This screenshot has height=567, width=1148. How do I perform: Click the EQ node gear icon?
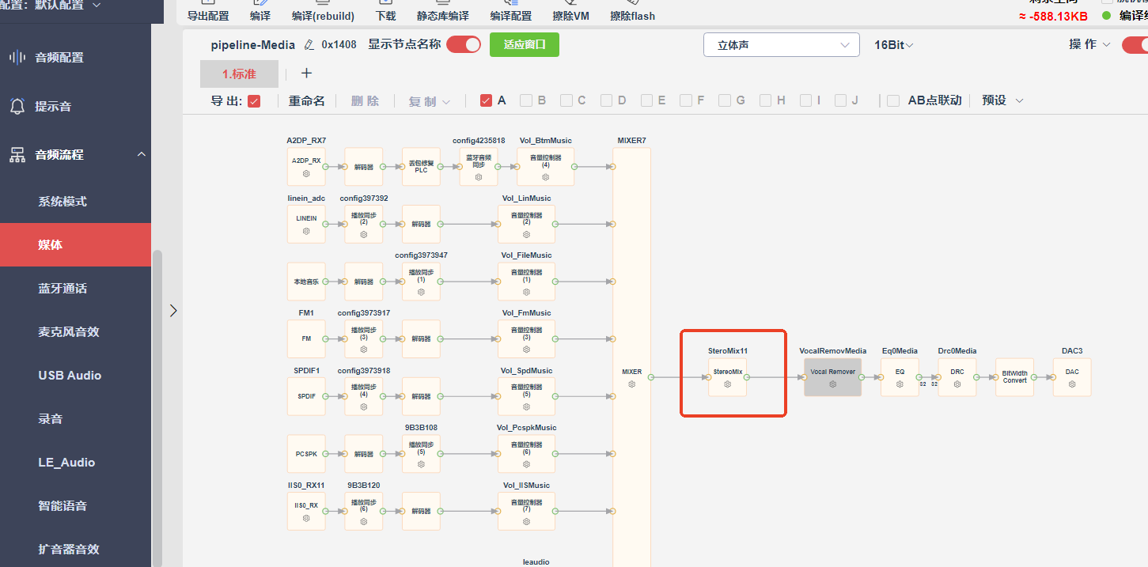click(900, 384)
